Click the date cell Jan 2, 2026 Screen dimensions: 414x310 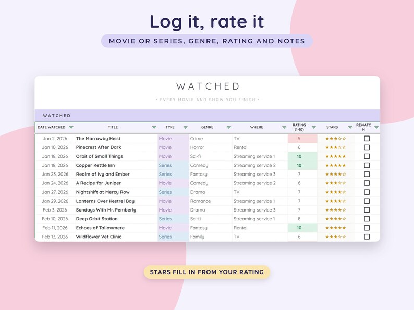(x=55, y=139)
